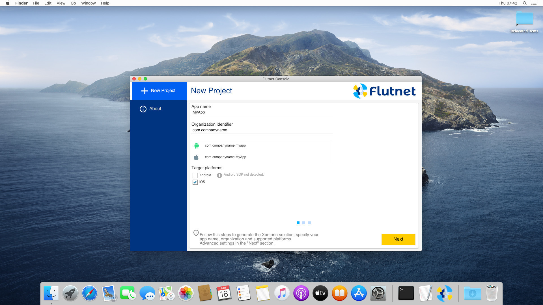Select the New Project sidebar tab

(159, 91)
